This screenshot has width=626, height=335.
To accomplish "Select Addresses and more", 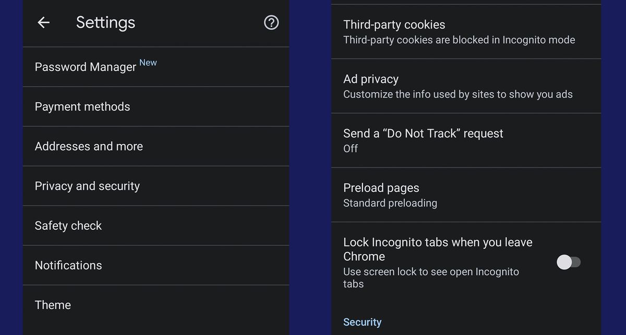I will pos(89,146).
